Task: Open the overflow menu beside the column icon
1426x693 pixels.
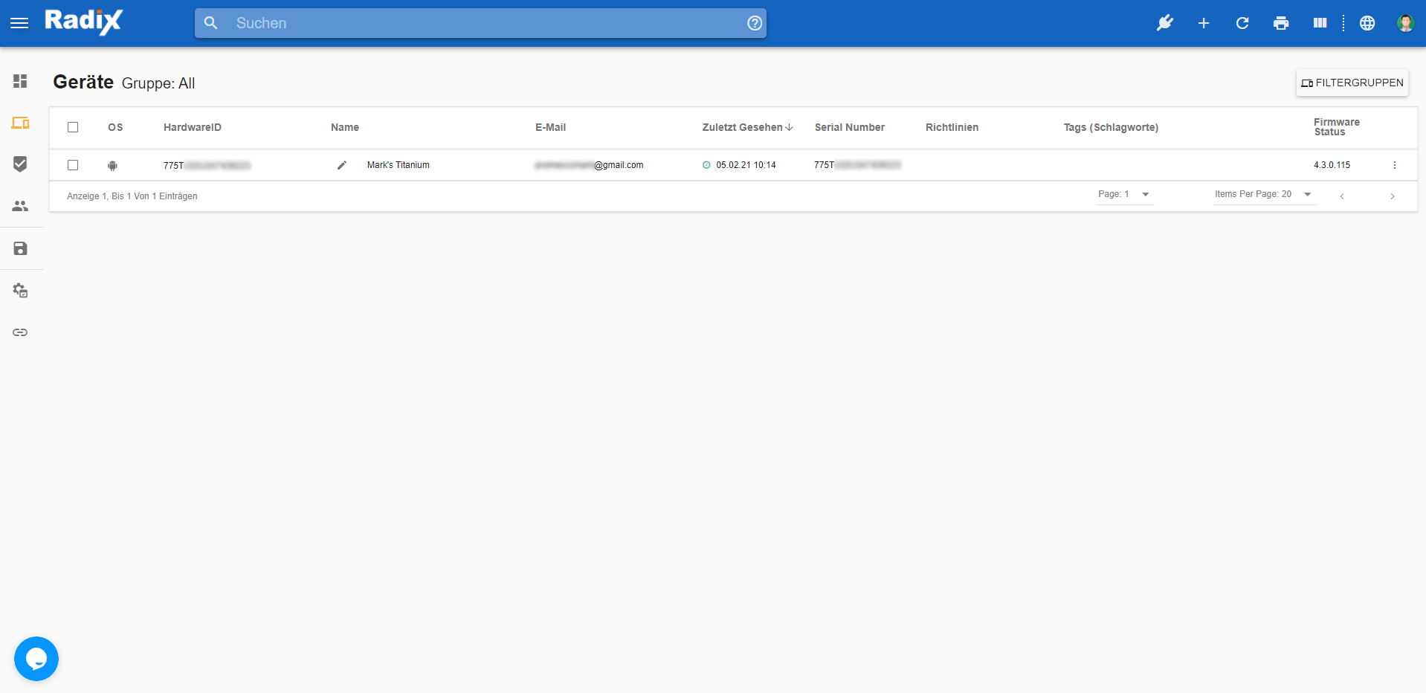Action: coord(1343,23)
